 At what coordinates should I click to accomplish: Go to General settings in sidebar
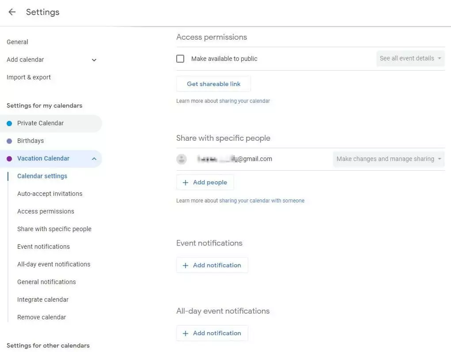click(18, 42)
